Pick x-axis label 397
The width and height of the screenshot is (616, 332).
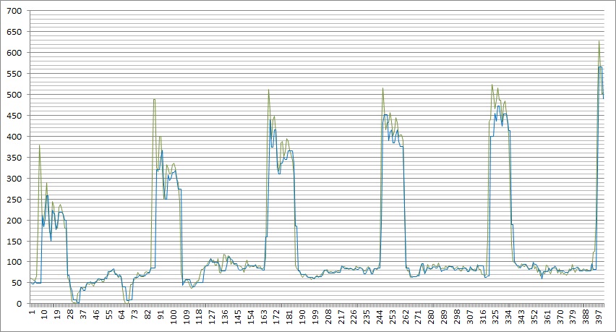click(x=599, y=317)
